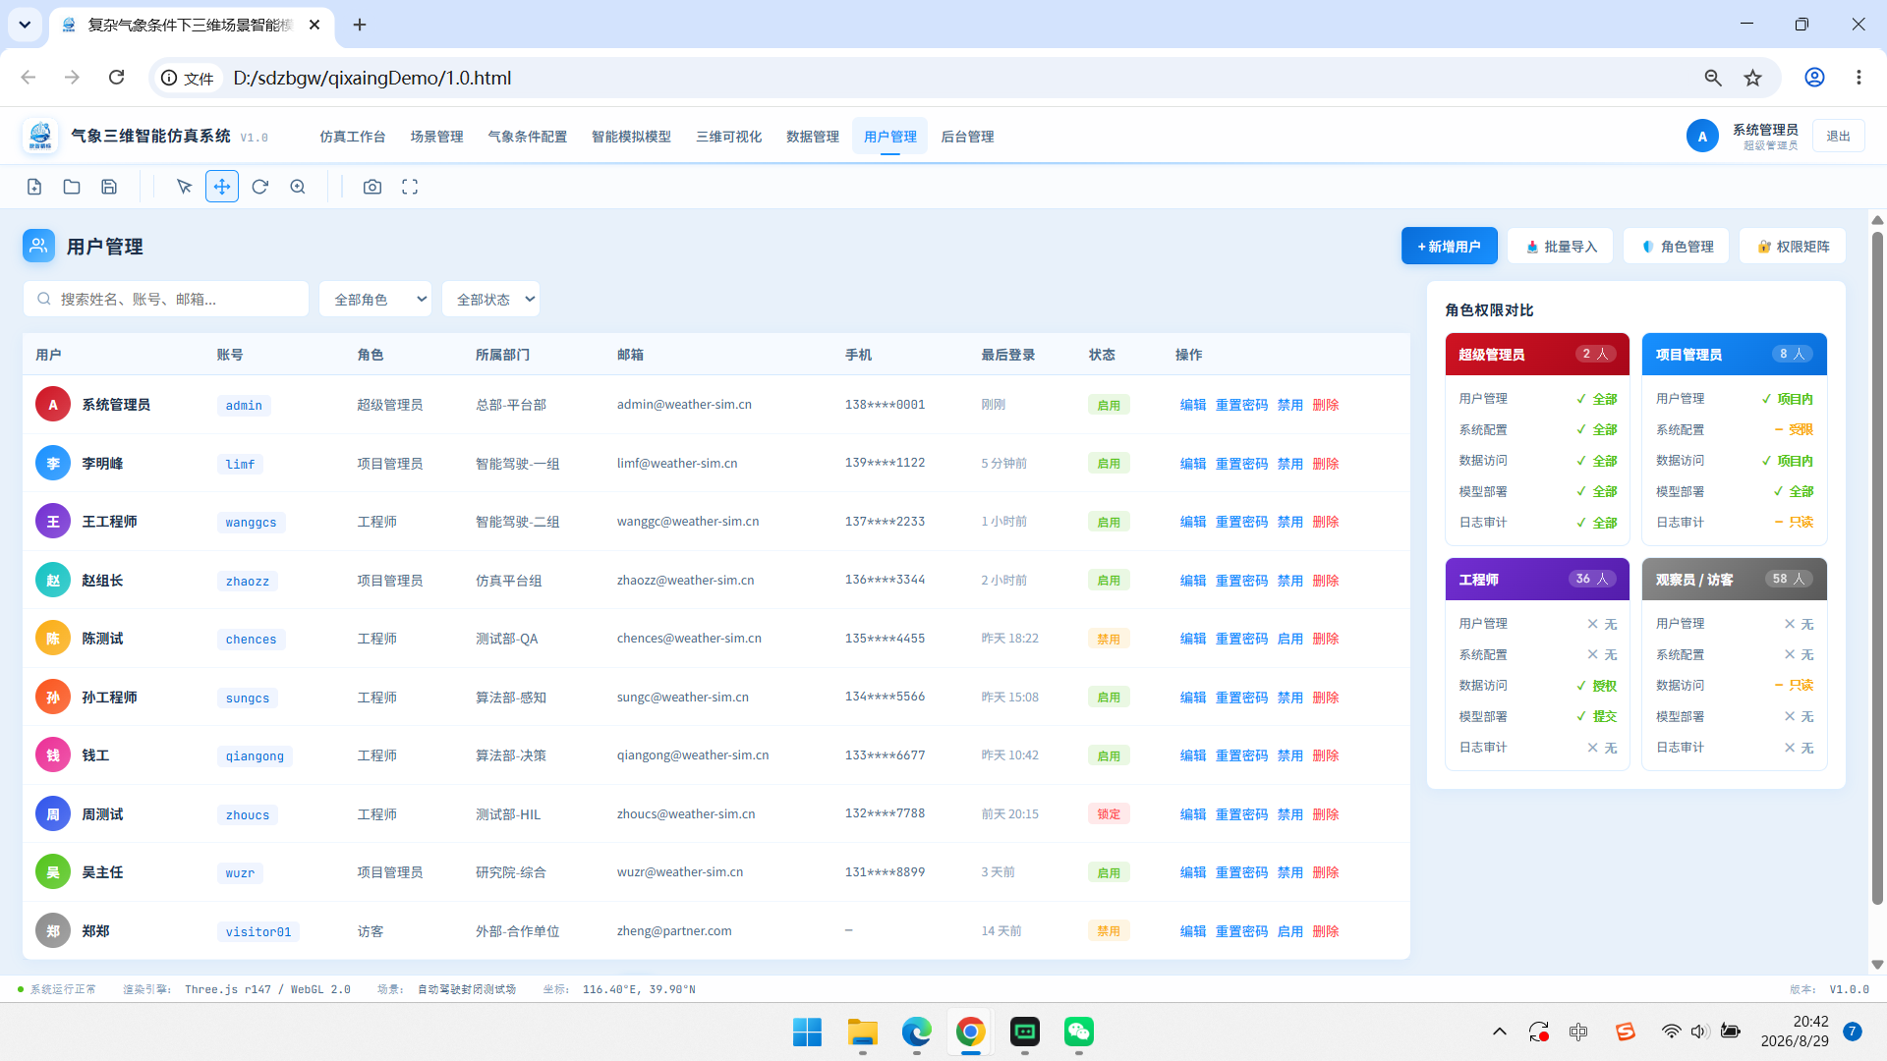
Task: Toggle fullscreen with the expand icon
Action: coord(410,187)
